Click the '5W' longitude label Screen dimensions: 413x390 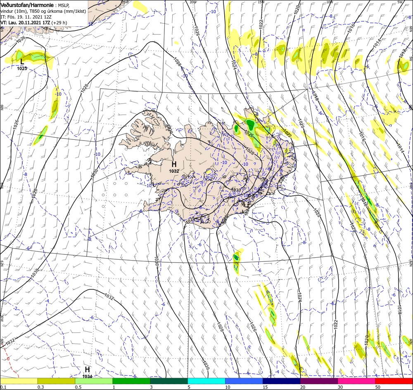(x=400, y=2)
